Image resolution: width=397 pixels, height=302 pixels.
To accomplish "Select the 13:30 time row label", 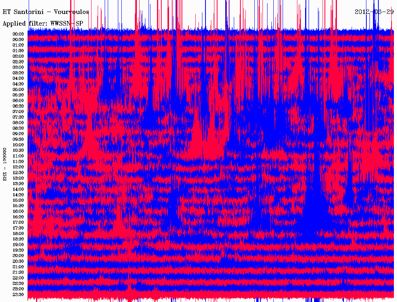I will (18, 184).
